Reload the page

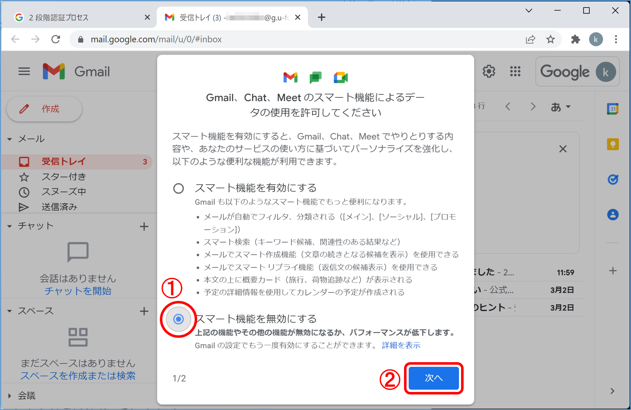point(55,39)
